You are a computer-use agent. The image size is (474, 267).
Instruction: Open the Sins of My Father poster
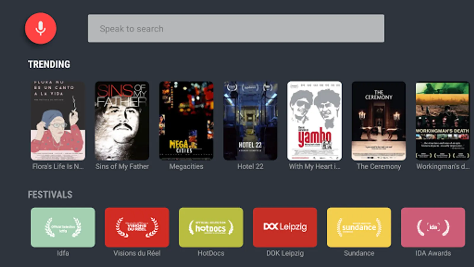[122, 121]
